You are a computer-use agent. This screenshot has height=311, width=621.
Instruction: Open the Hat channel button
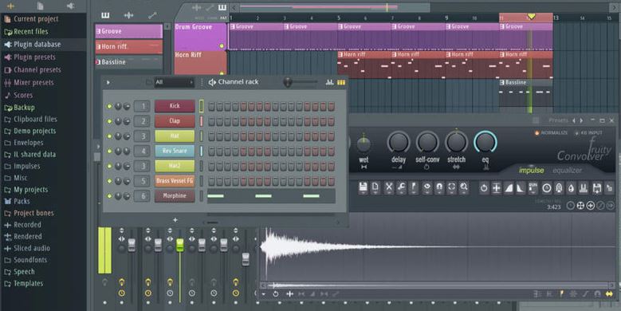tap(175, 136)
